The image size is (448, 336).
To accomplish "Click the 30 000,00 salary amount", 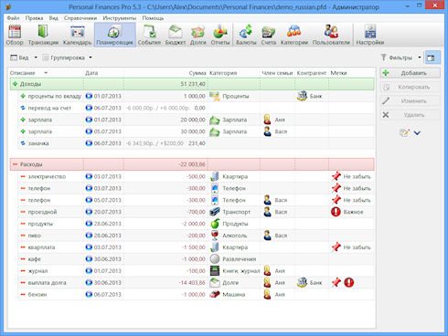I will (x=193, y=131).
